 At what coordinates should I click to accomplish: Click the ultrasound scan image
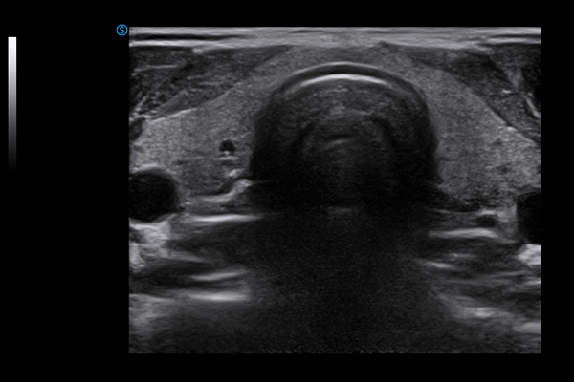(335, 190)
